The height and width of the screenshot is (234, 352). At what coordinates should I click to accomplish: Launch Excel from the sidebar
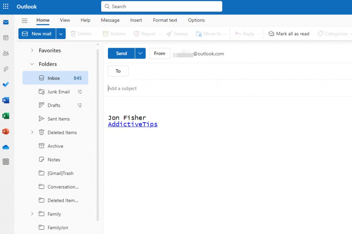(6, 116)
